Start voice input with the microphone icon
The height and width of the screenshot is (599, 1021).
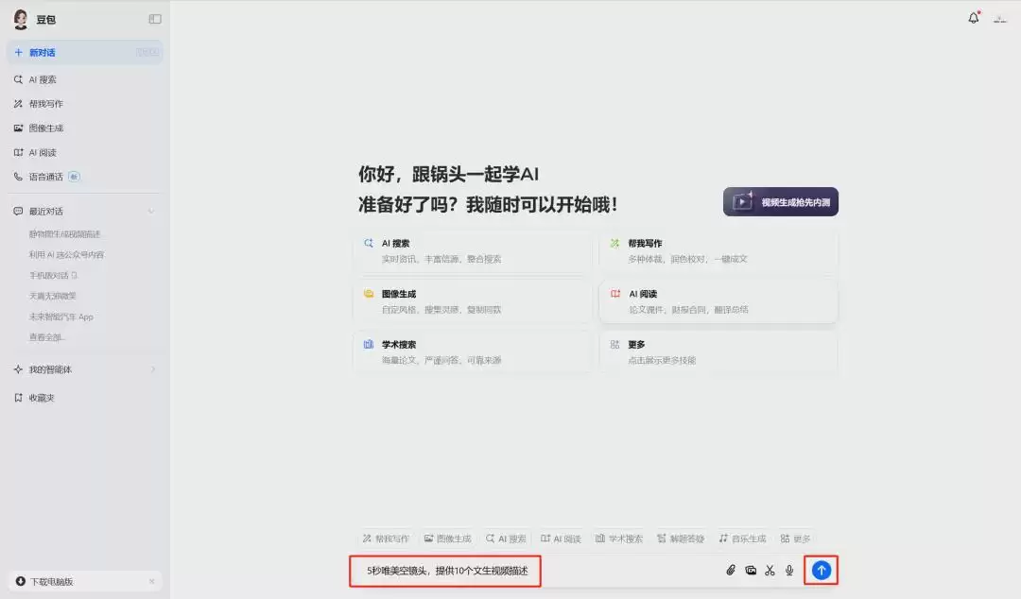(789, 571)
